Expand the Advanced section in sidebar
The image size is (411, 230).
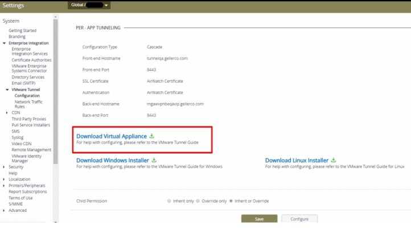click(x=4, y=210)
